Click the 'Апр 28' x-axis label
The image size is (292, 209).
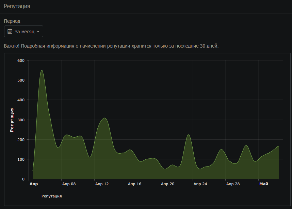[x=233, y=184]
